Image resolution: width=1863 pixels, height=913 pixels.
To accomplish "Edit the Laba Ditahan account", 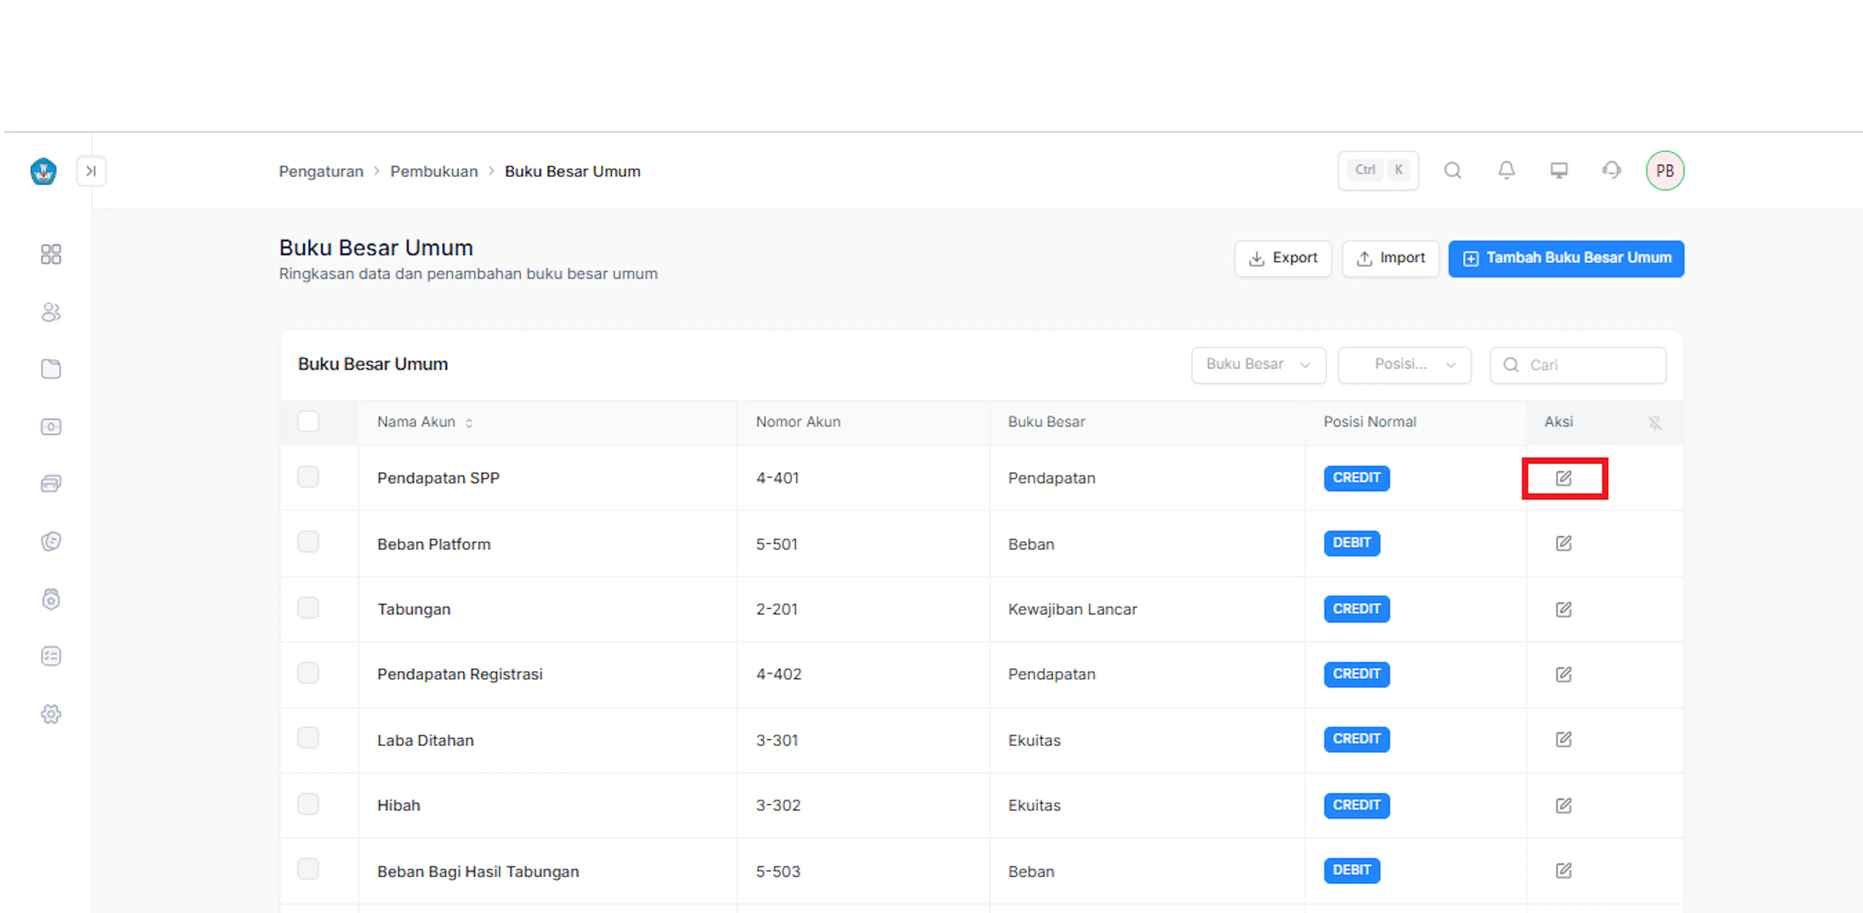I will [x=1564, y=739].
